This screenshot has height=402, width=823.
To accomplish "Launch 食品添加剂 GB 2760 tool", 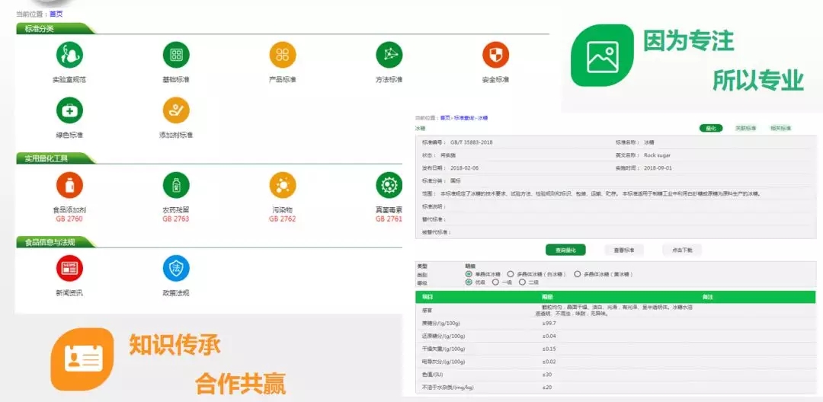I will (69, 185).
